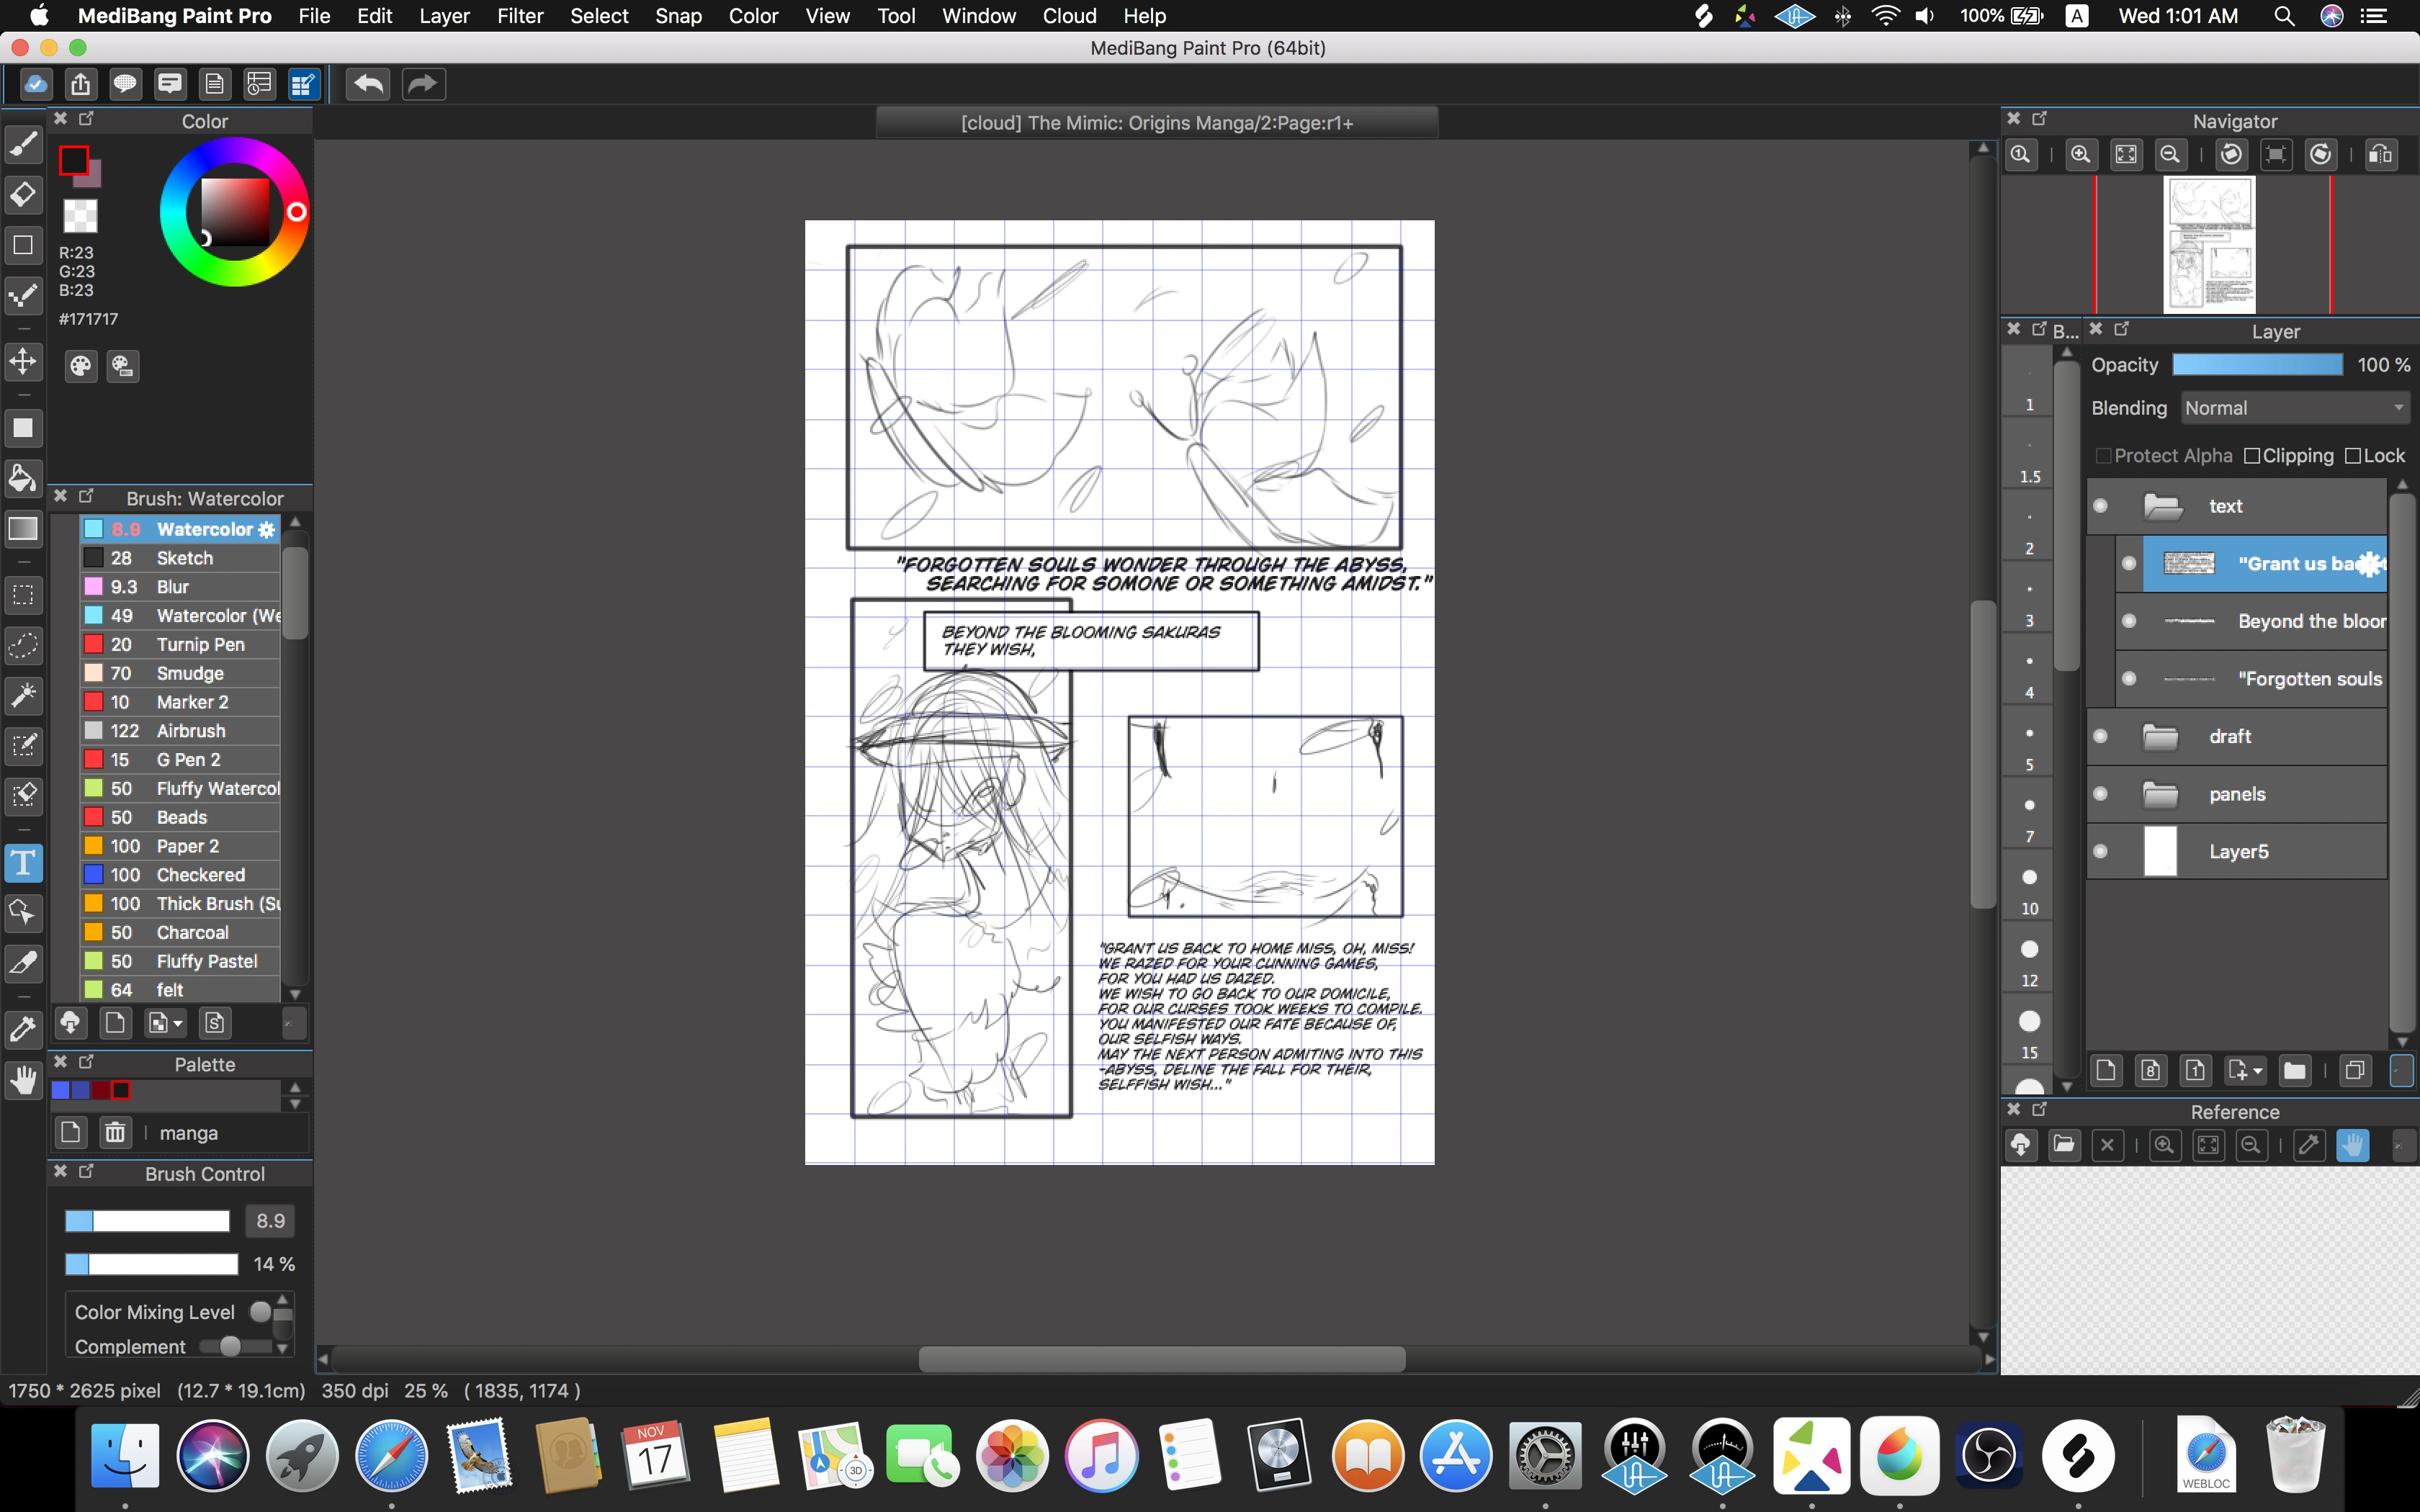Image resolution: width=2420 pixels, height=1512 pixels.
Task: Select the Eraser tool in left toolbar
Action: tap(23, 194)
